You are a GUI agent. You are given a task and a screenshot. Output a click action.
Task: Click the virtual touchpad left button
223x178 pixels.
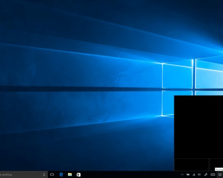pyautogui.click(x=192, y=164)
